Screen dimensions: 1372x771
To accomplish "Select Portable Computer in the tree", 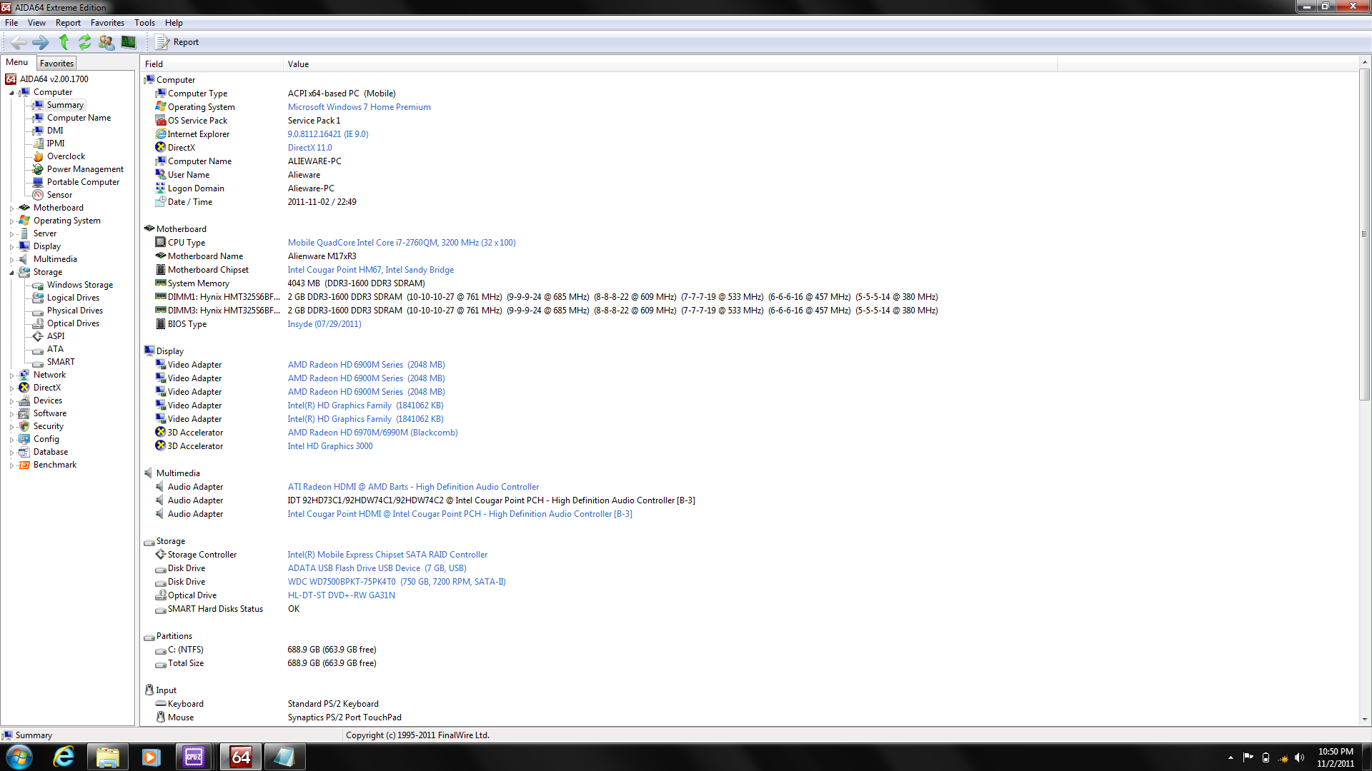I will click(83, 182).
